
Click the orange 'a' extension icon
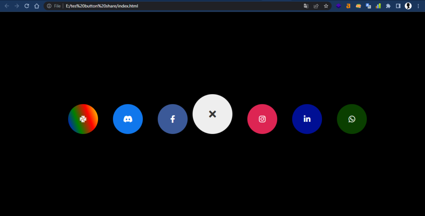coord(348,6)
